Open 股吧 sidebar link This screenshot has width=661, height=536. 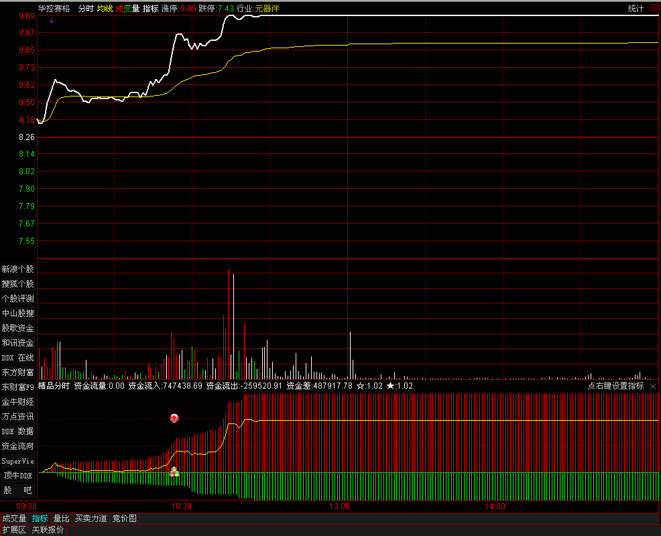[17, 490]
